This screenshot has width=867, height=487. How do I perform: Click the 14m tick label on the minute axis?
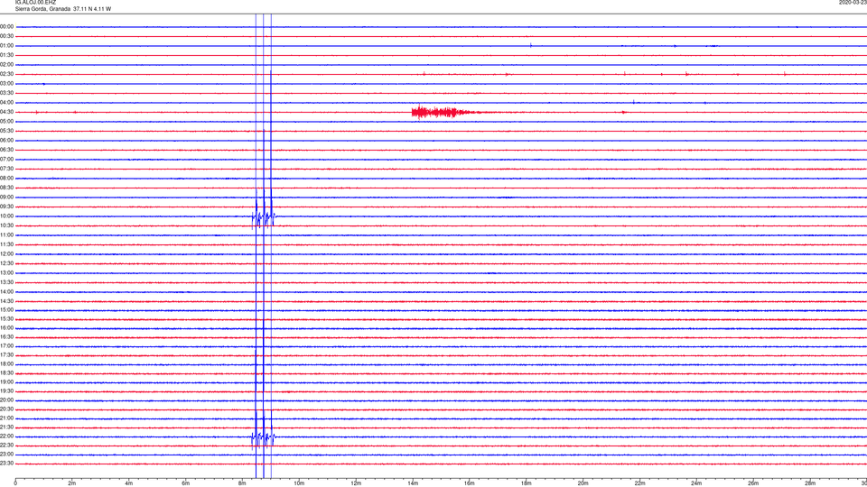tap(413, 483)
